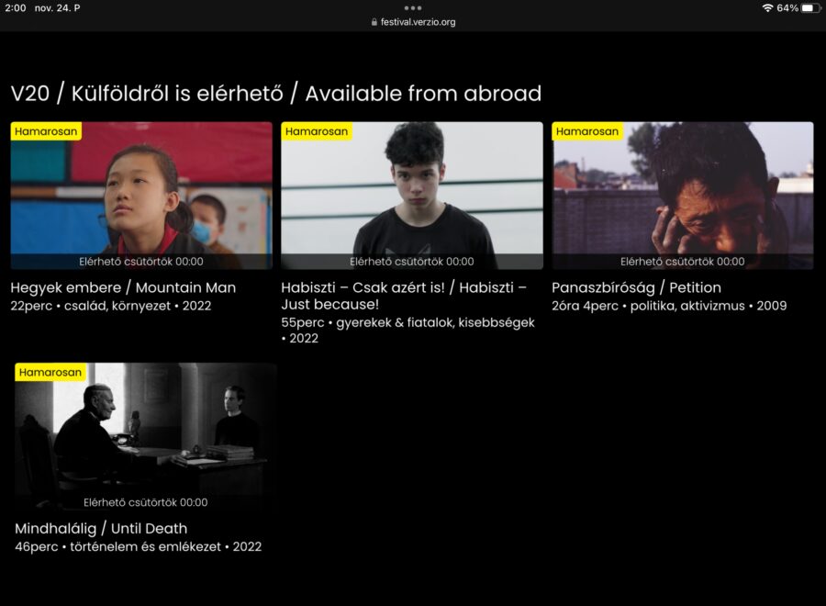Viewport: 826px width, 606px height.
Task: Open the Until Death film thumbnail
Action: pos(145,436)
